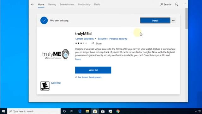Launch Microsoft Edge from the taskbar

pos(80,111)
